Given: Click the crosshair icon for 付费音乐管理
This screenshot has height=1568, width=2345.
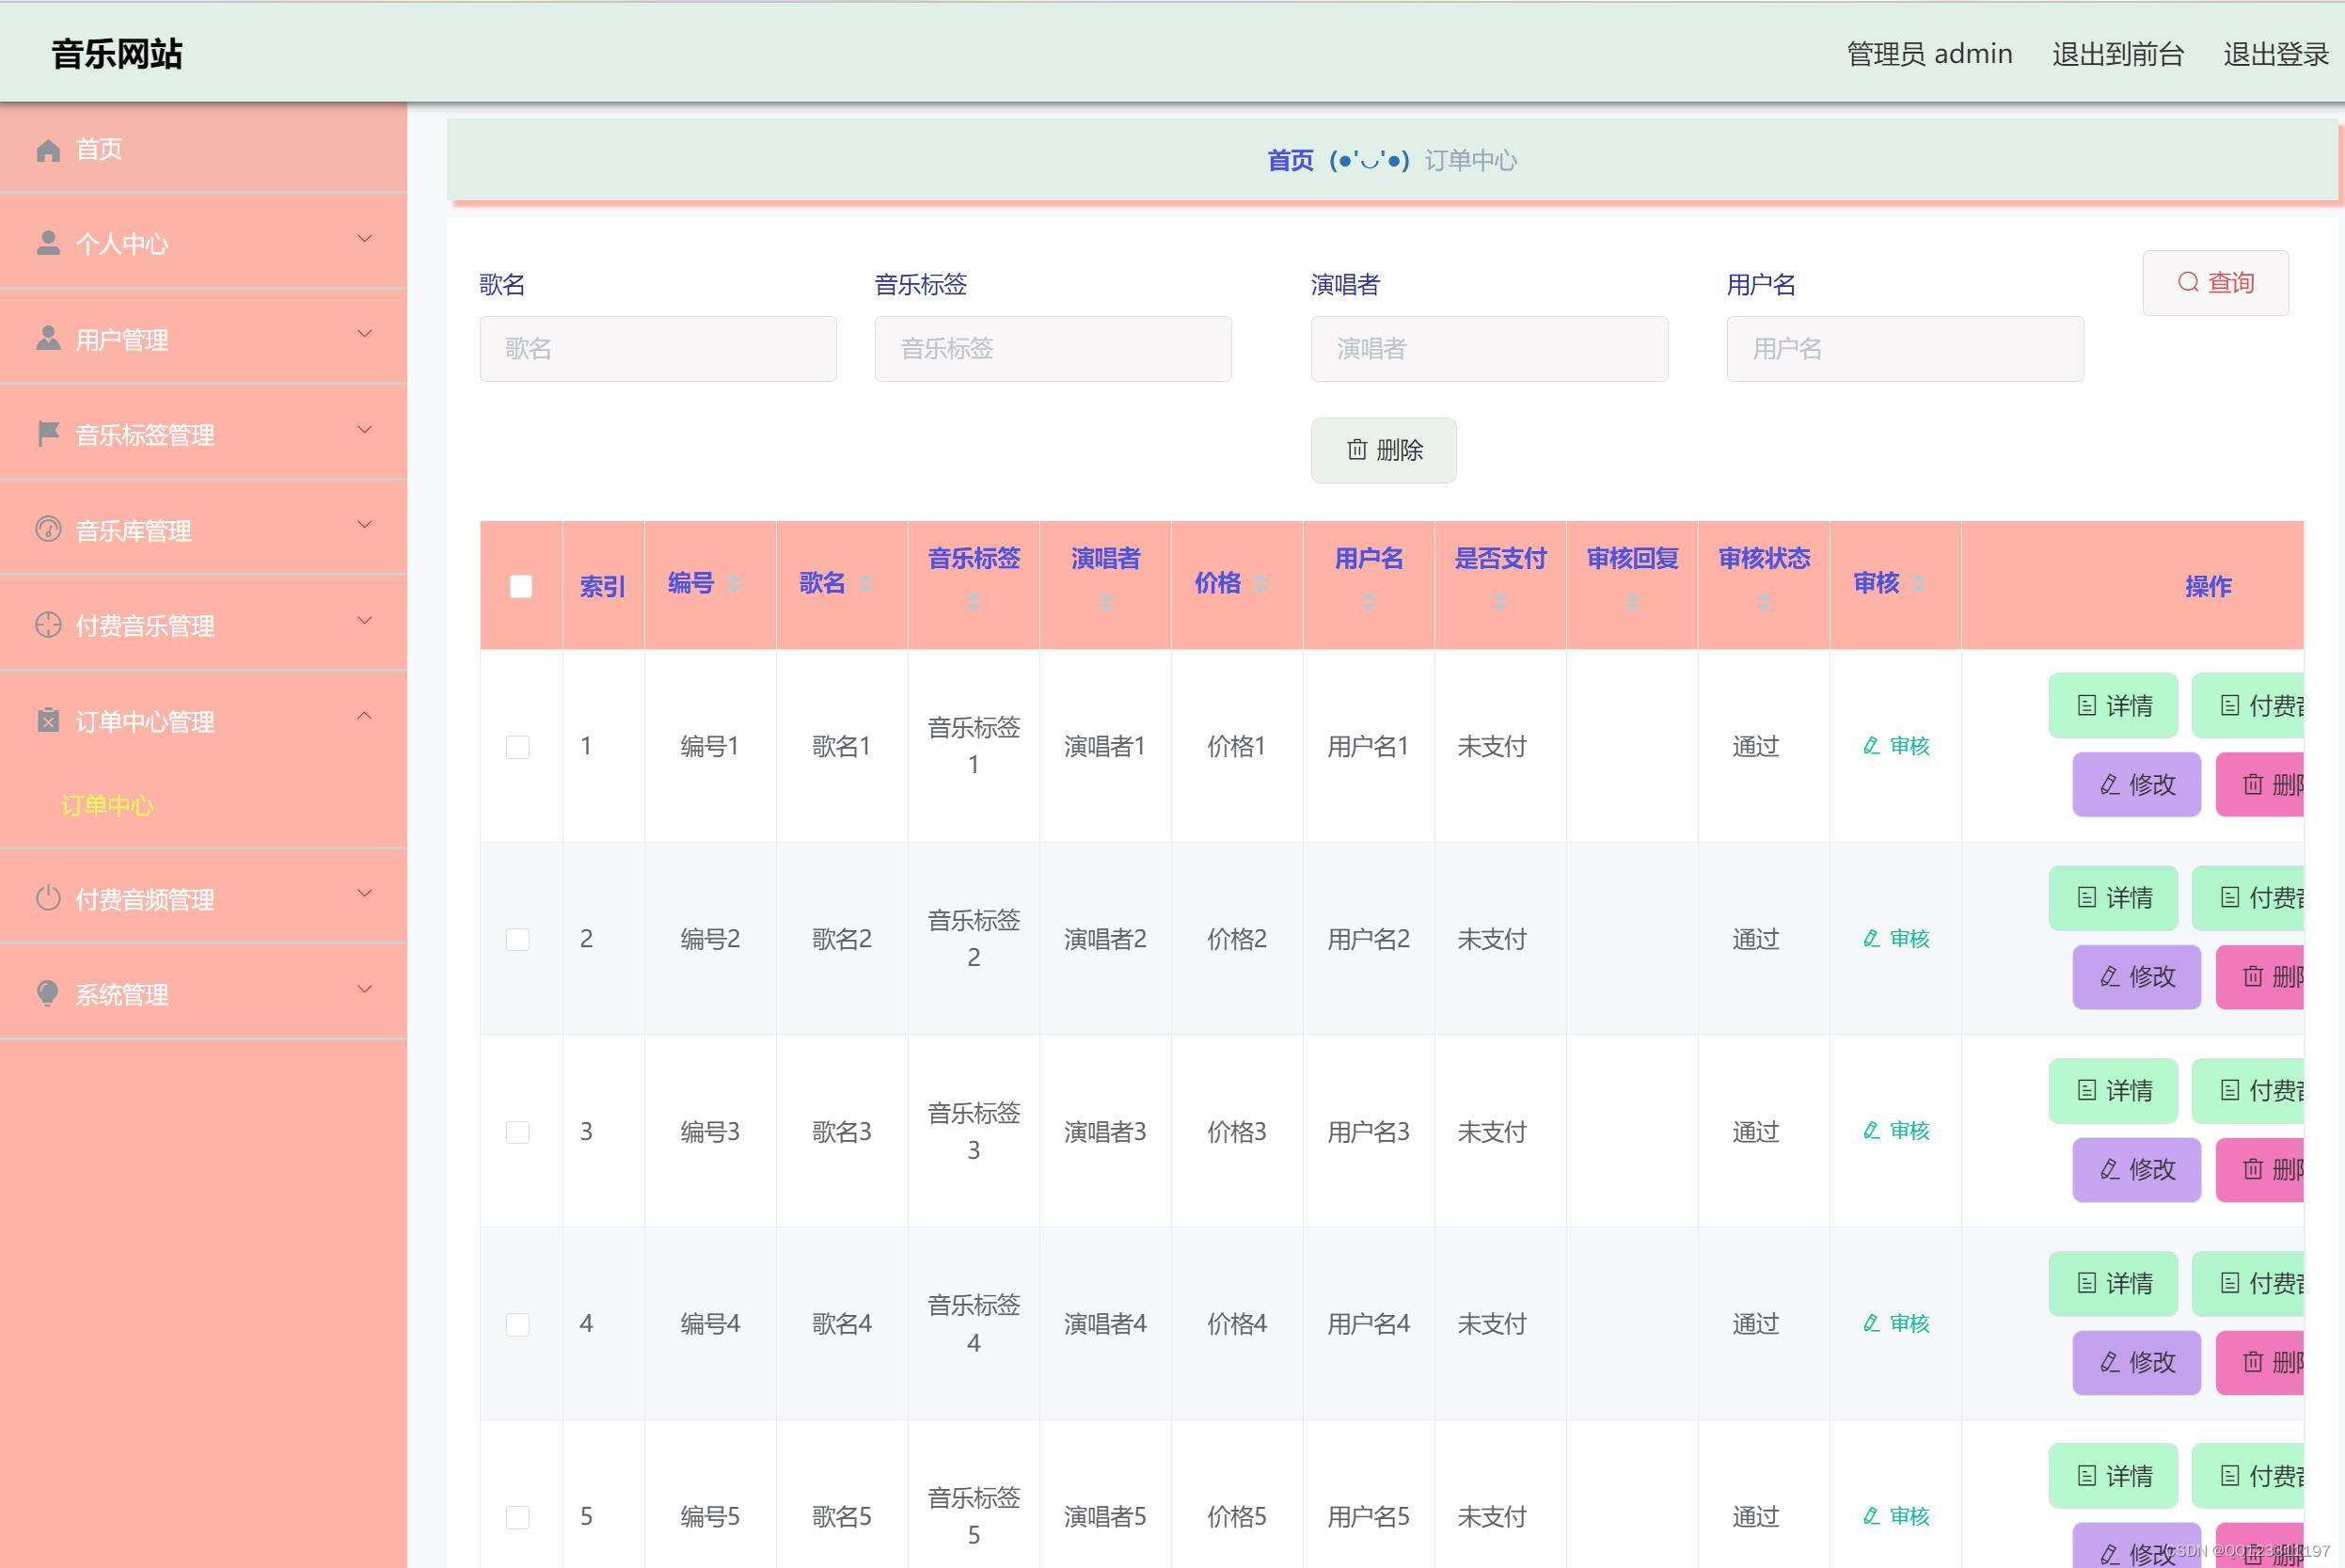Looking at the screenshot, I should [x=48, y=625].
